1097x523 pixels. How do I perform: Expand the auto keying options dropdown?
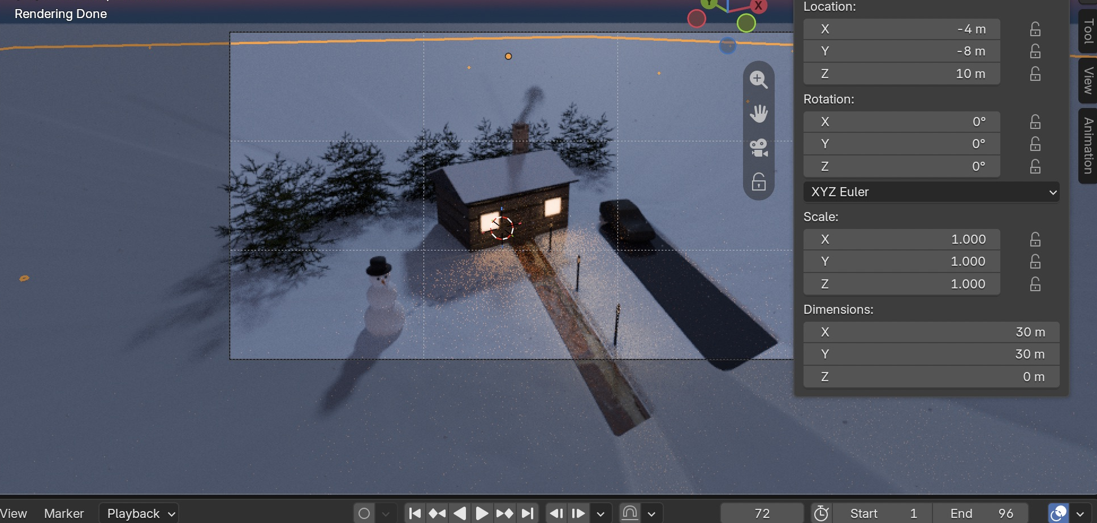(386, 513)
